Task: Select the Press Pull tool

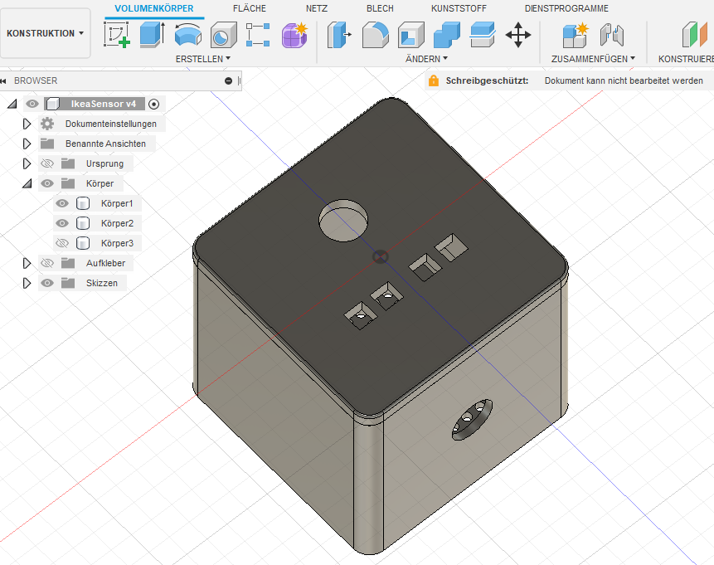Action: pyautogui.click(x=339, y=35)
